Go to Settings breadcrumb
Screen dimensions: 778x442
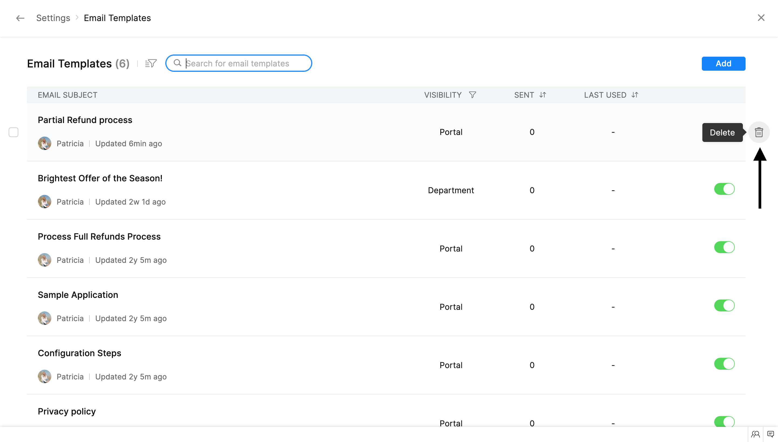[53, 18]
